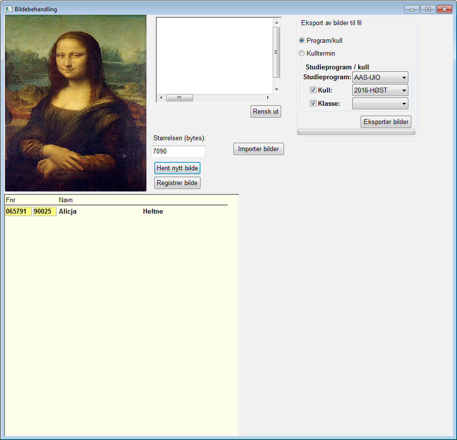Image resolution: width=457 pixels, height=440 pixels.
Task: Click the Fnr field containing 065791
Action: (18, 211)
